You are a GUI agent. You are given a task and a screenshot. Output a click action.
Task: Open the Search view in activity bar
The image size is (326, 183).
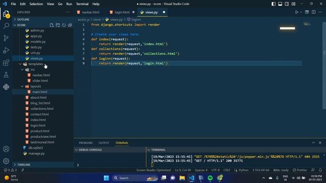pos(6,26)
